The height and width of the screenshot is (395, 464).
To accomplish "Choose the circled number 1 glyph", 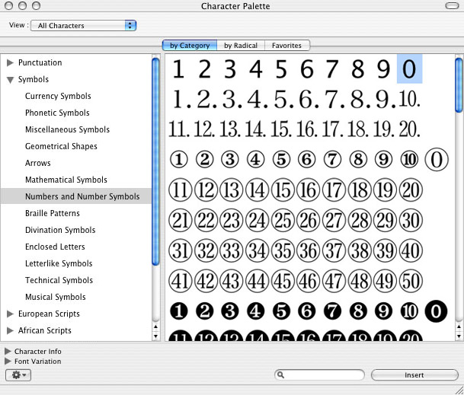I will (179, 159).
